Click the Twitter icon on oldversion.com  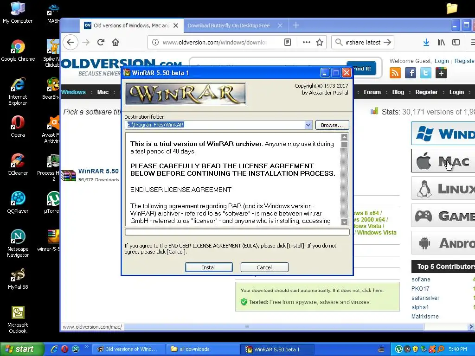[426, 73]
